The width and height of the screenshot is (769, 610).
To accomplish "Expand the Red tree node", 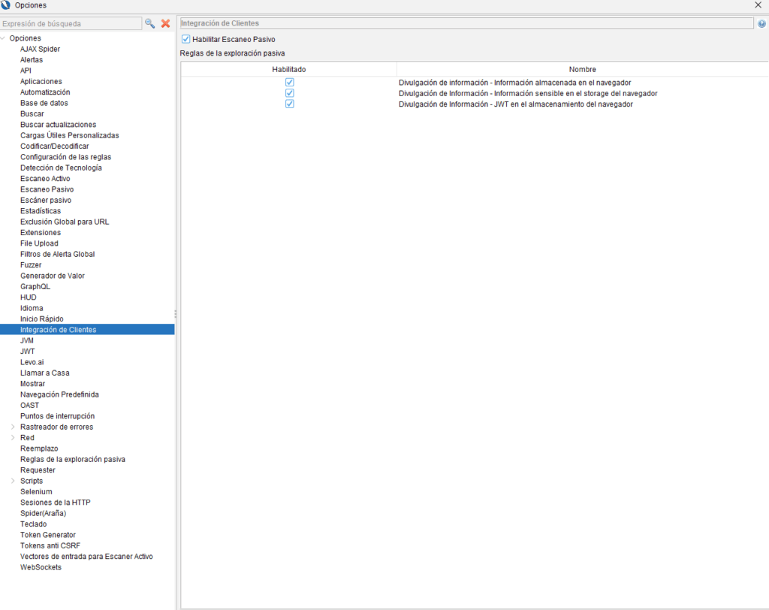I will coord(13,438).
